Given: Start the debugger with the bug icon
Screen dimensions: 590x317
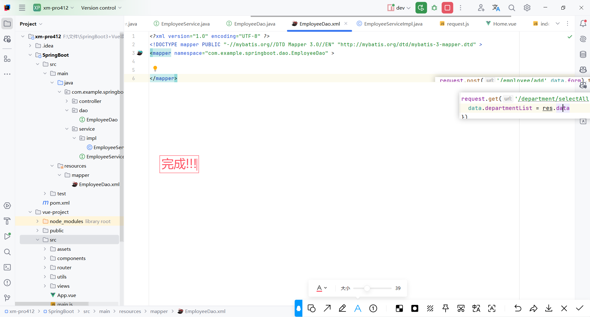Looking at the screenshot, I should coord(434,8).
